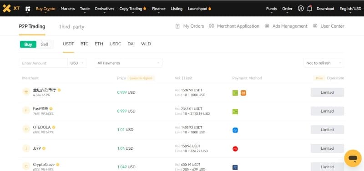Select the Buy toggle

tap(28, 44)
